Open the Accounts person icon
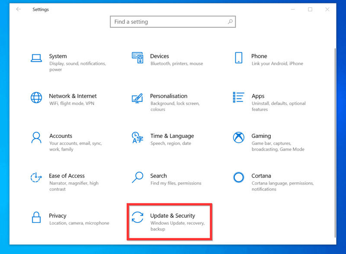Image resolution: width=346 pixels, height=254 pixels. pos(36,137)
